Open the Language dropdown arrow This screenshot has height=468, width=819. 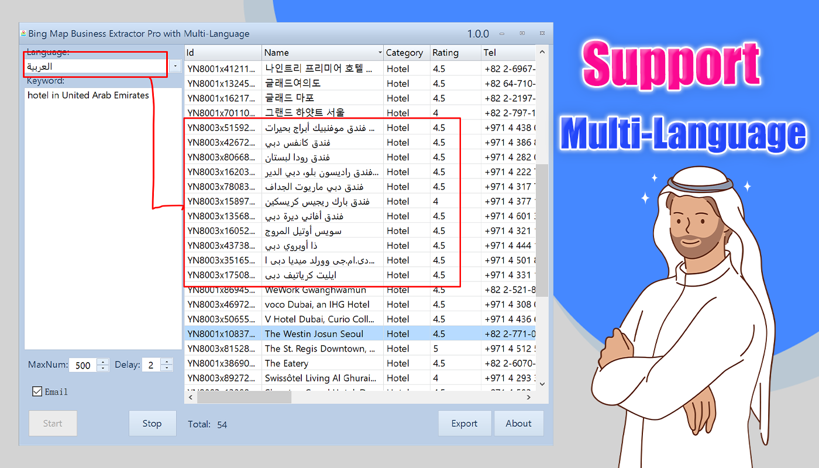(x=175, y=67)
